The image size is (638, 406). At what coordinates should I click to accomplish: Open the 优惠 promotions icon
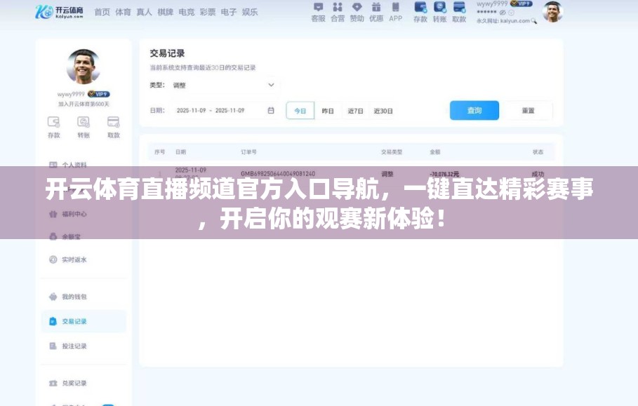(x=376, y=11)
